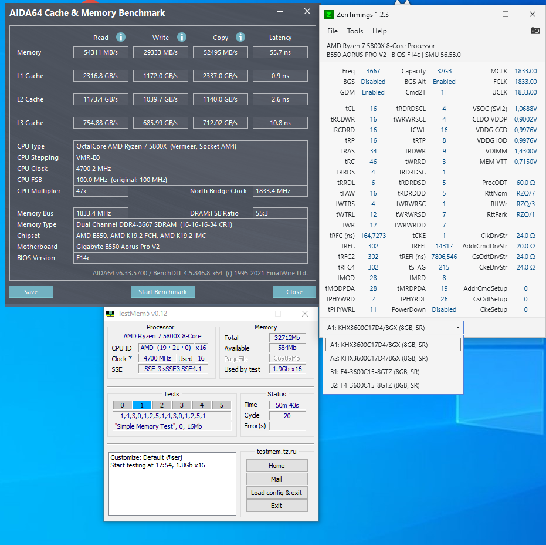Click the TestMem5 Total memory 32712Mb
546x545 pixels.
[x=287, y=338]
